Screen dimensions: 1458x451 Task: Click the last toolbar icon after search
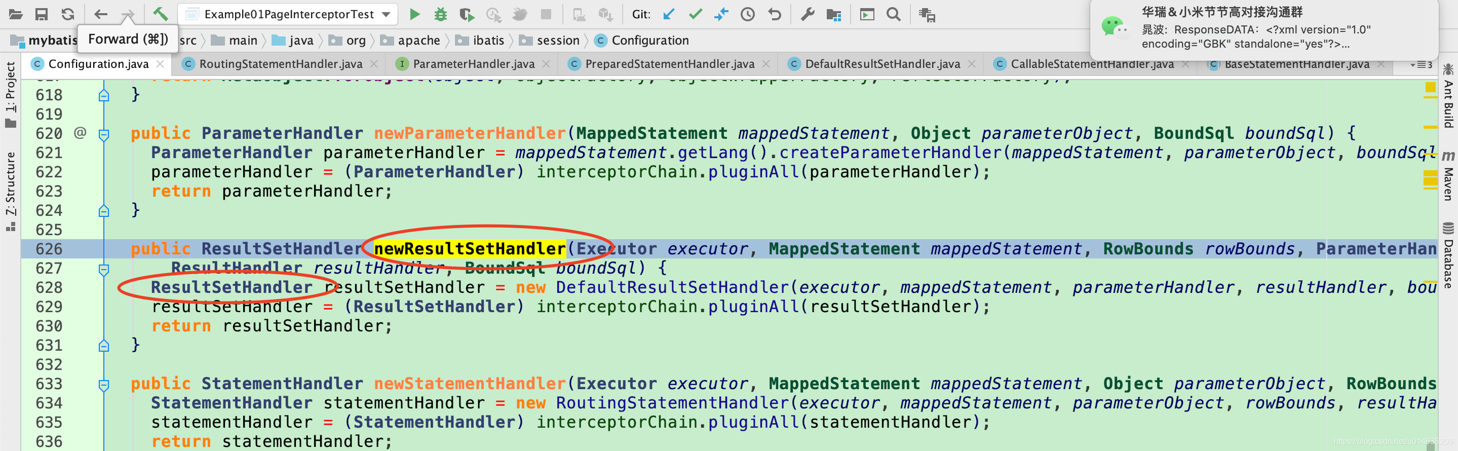927,15
